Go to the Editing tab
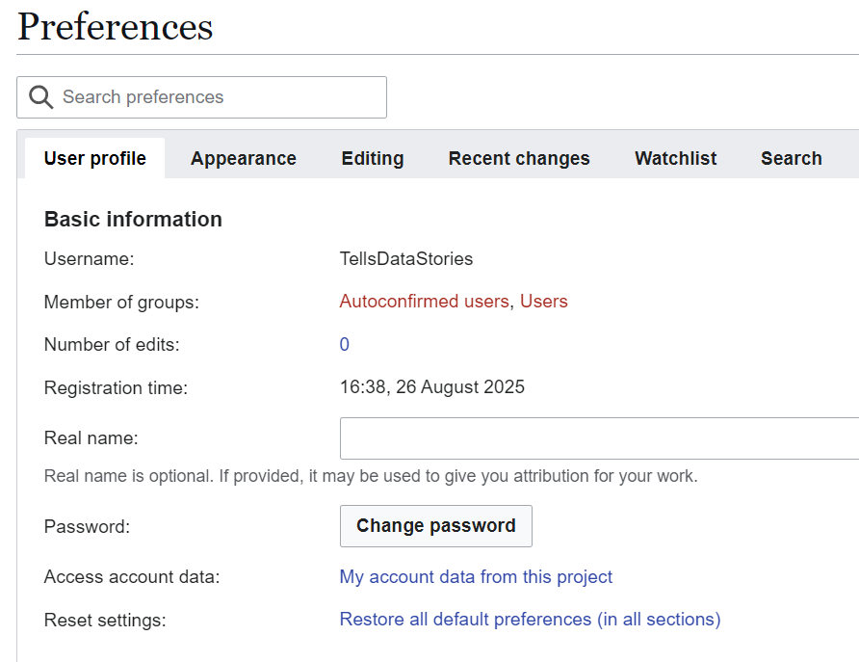The height and width of the screenshot is (662, 859). coord(373,159)
